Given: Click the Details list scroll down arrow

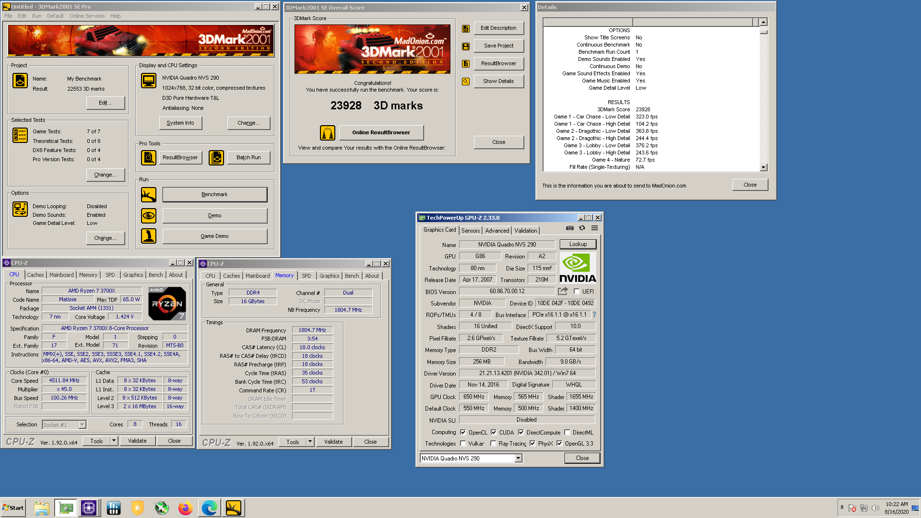Looking at the screenshot, I should pos(763,167).
